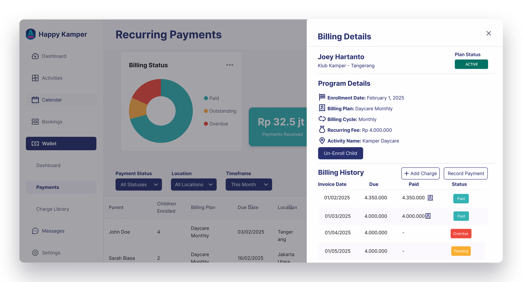
Task: Click the Activities icon in sidebar
Action: (x=35, y=78)
